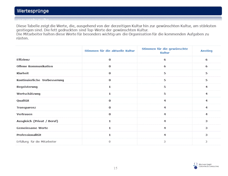228x176 pixels.
Task: Click the "Klarheit" row label
Action: tap(23, 73)
